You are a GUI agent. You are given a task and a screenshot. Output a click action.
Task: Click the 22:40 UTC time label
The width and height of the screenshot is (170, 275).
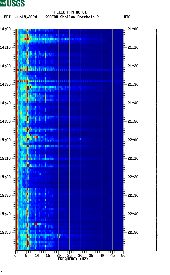[133, 214]
